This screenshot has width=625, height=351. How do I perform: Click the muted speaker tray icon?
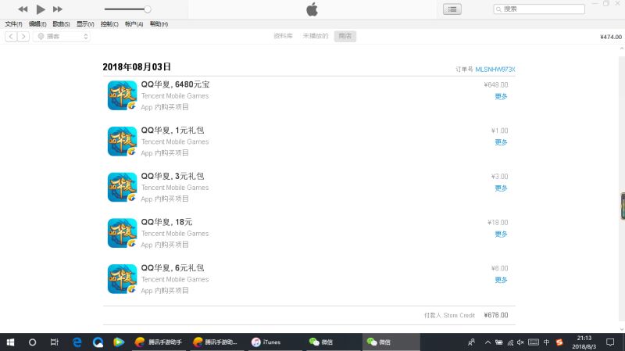(x=520, y=342)
